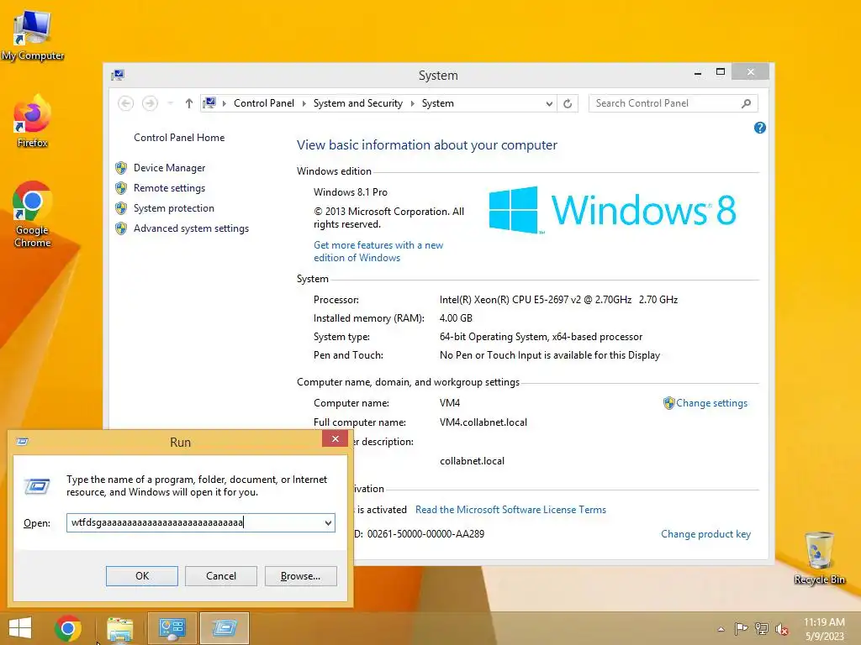Viewport: 861px width, 645px height.
Task: Go back in System window
Action: point(126,103)
